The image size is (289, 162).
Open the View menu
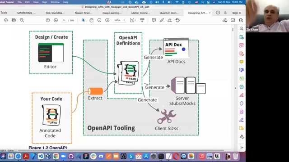point(36,2)
